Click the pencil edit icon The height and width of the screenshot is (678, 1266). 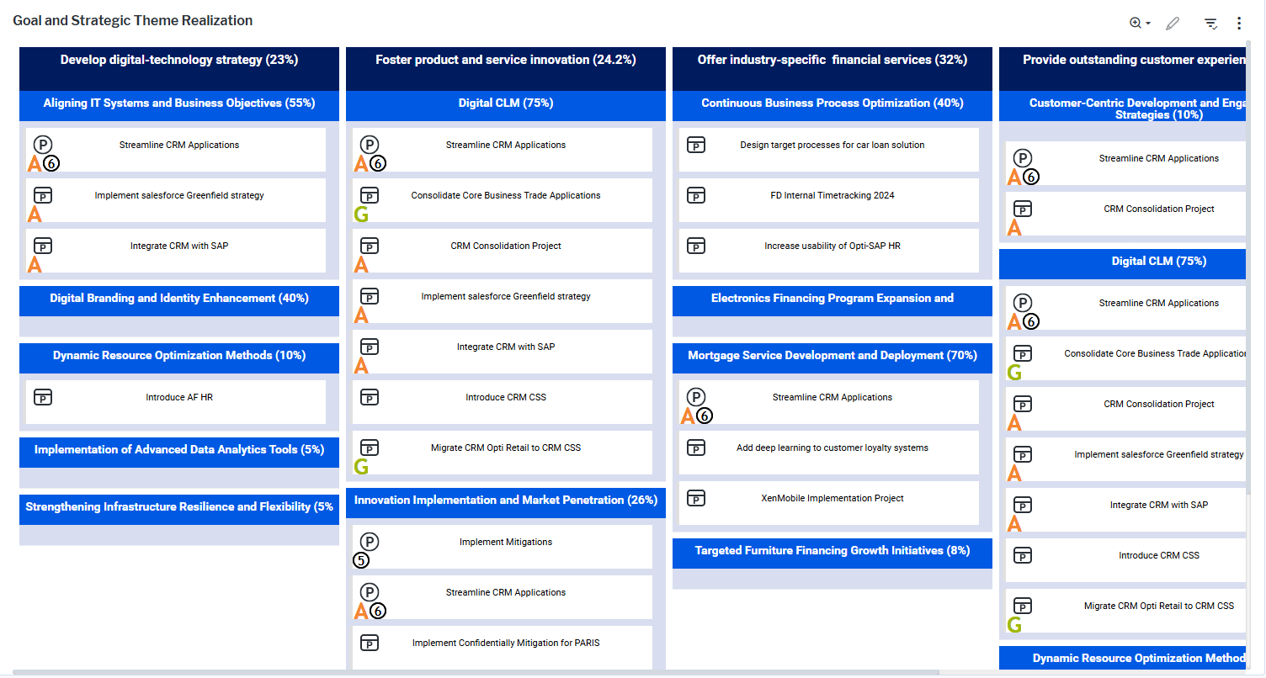point(1173,24)
